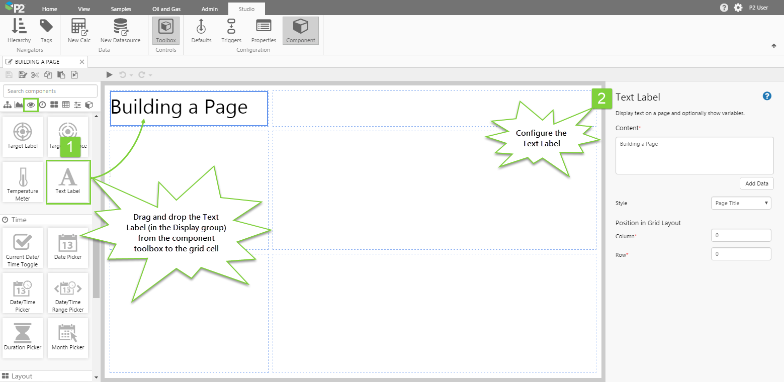Click the Add Data button
The image size is (784, 382).
pos(756,183)
